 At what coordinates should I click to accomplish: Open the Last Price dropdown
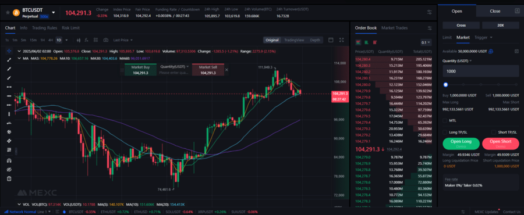click(x=123, y=40)
